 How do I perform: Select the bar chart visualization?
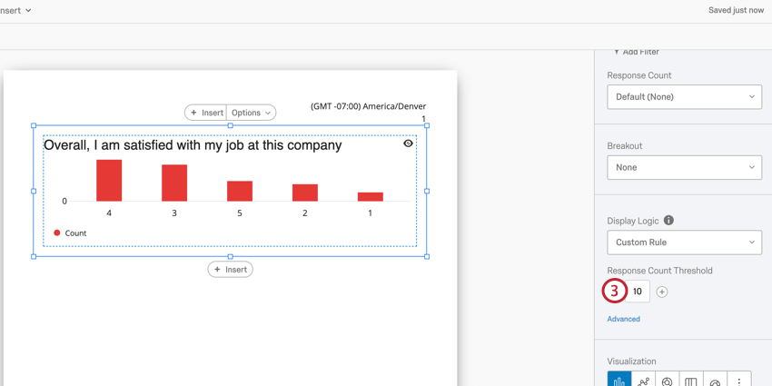619,380
